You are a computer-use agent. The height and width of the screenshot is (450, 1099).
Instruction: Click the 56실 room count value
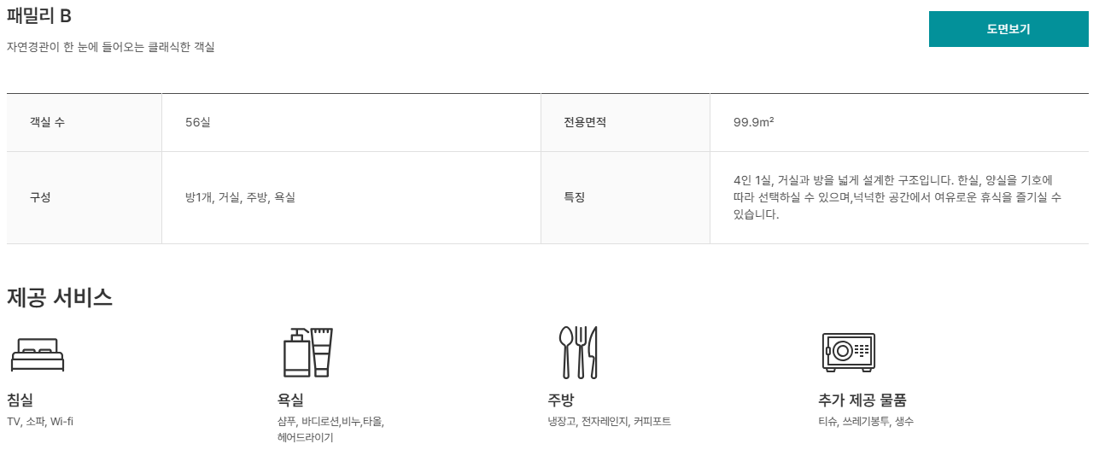pos(198,123)
